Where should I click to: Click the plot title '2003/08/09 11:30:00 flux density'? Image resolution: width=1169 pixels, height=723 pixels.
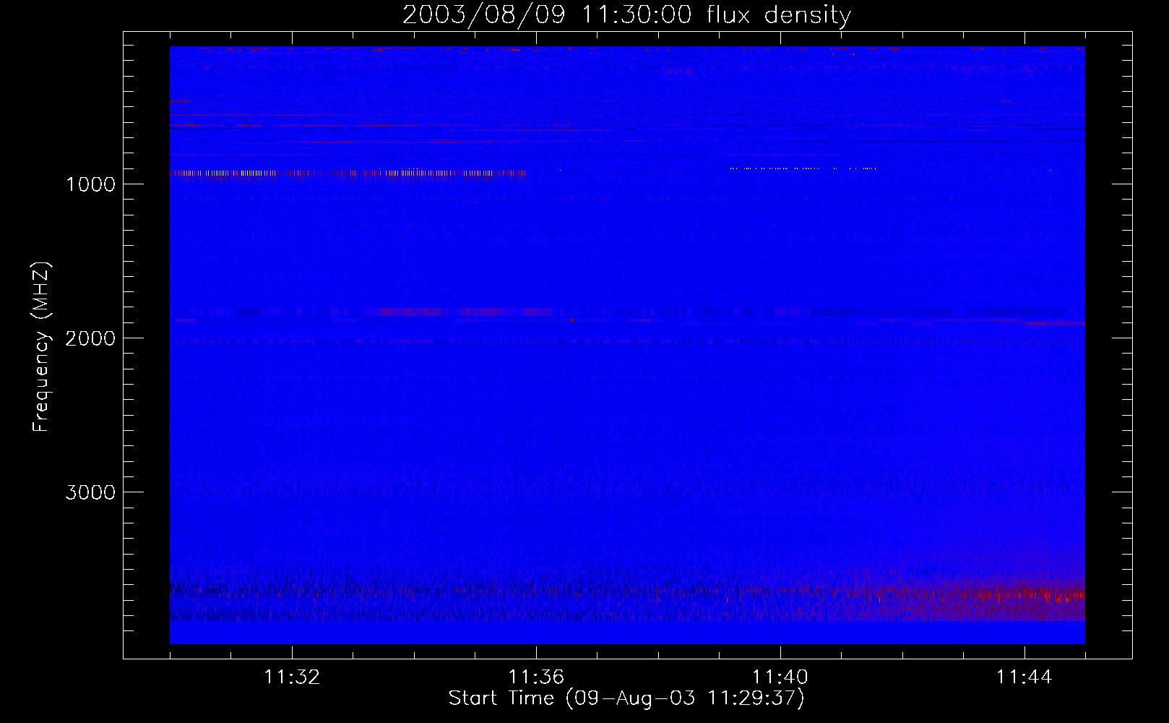[x=626, y=14]
